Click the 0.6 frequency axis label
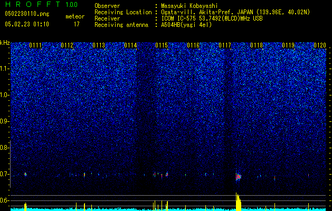Viewport: 332px width, 211px height. [x=5, y=200]
